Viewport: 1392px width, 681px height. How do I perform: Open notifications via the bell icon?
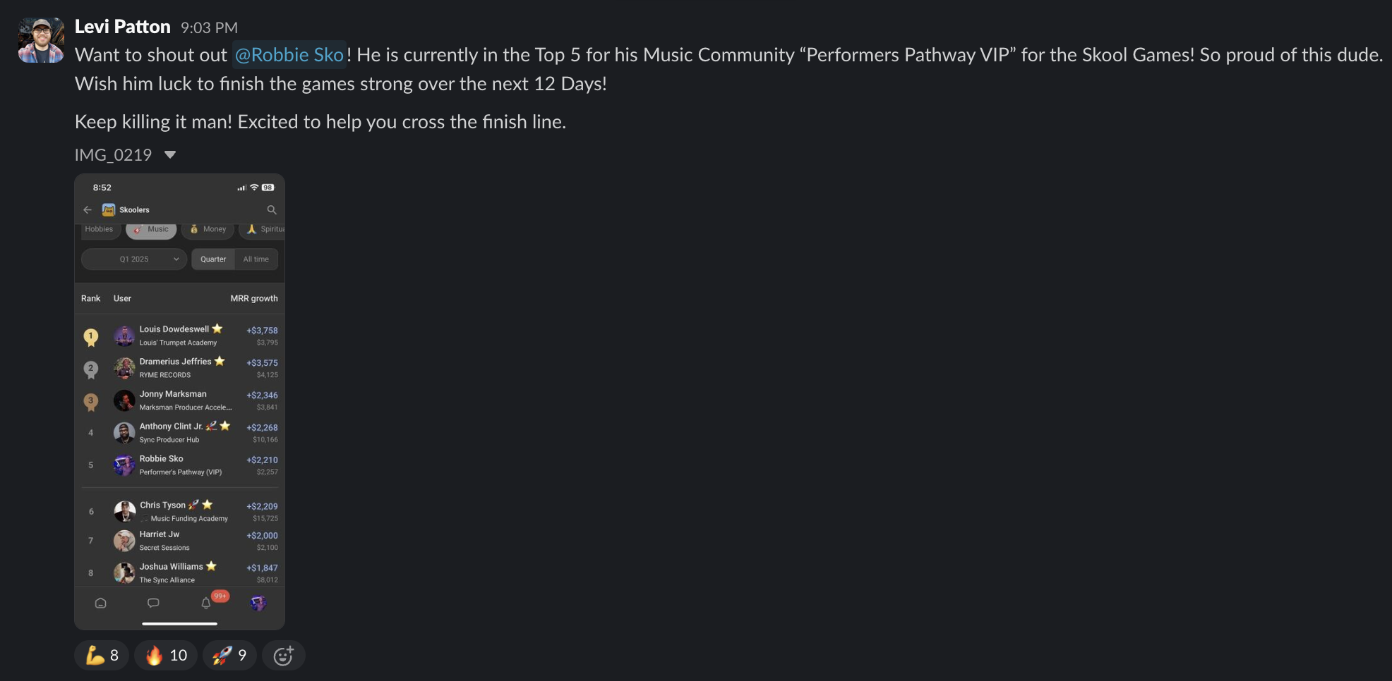coord(205,603)
